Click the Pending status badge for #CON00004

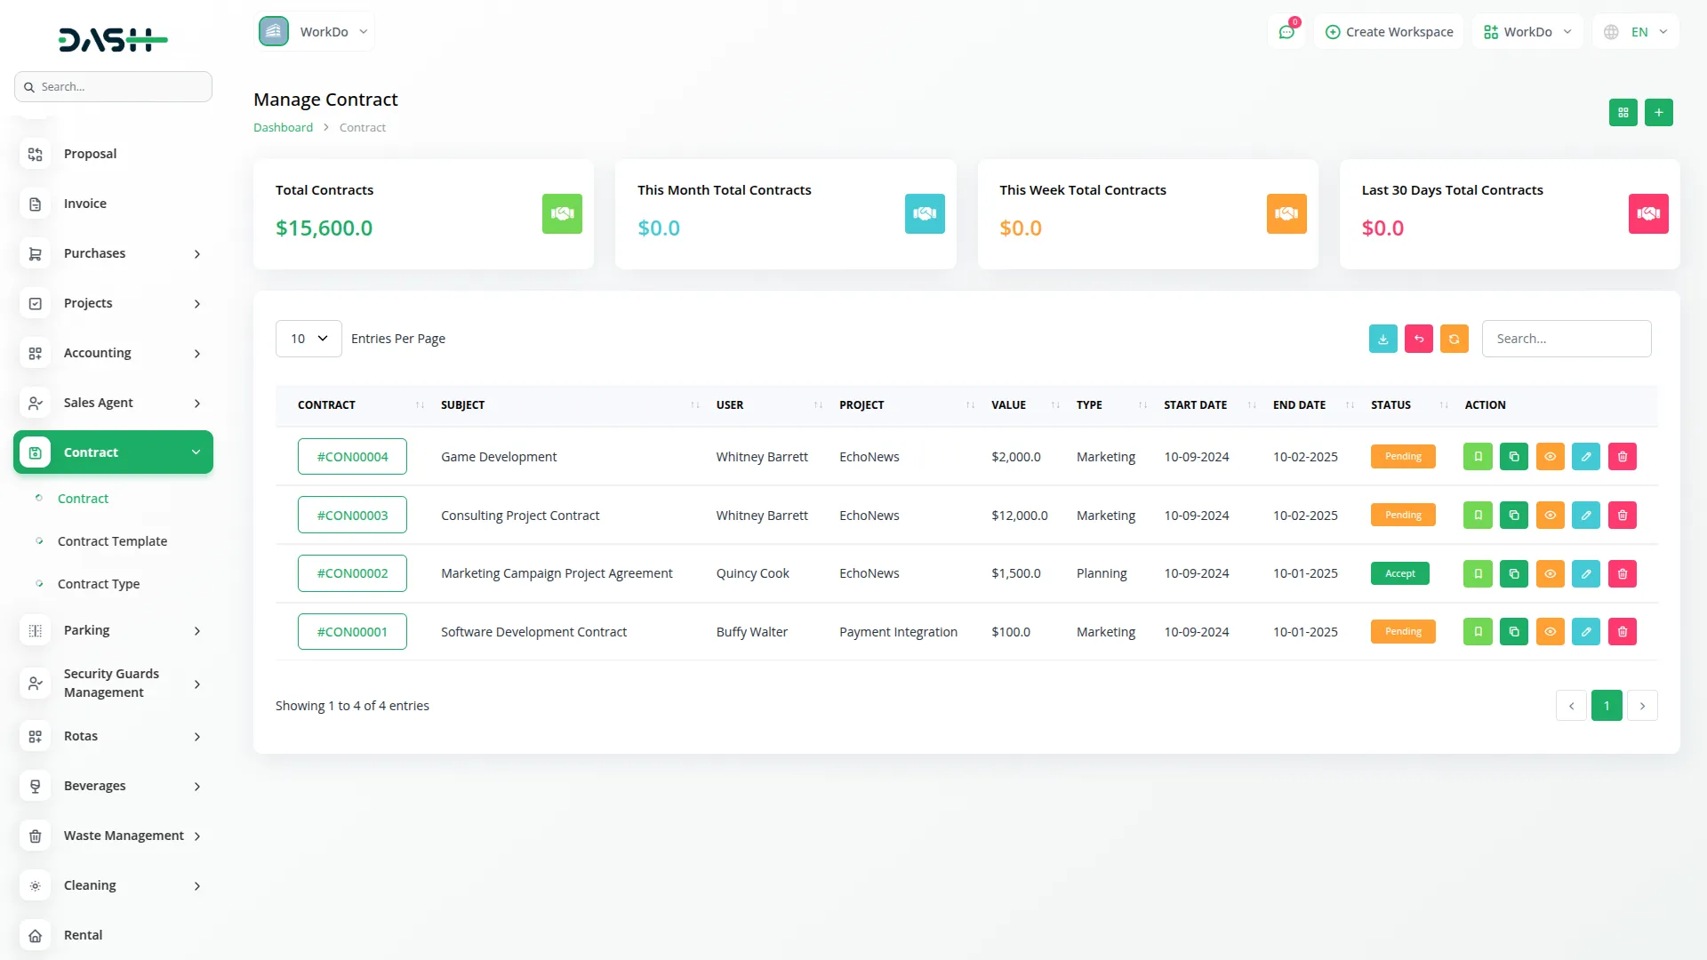pos(1402,457)
